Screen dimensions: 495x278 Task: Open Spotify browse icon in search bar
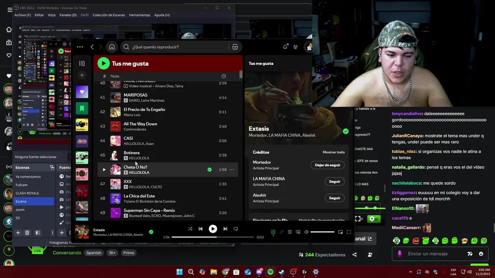click(235, 47)
